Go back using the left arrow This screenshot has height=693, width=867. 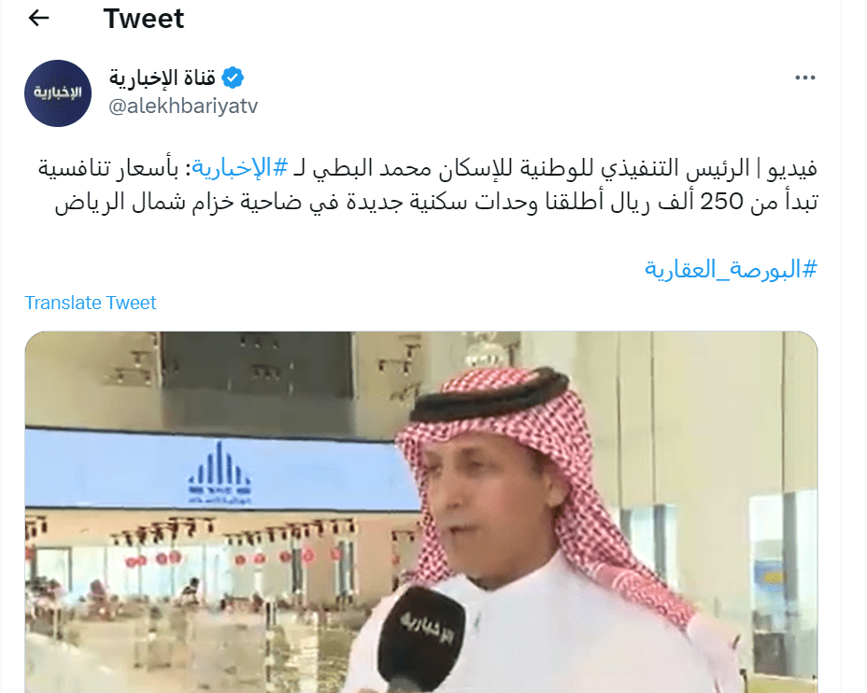(38, 19)
